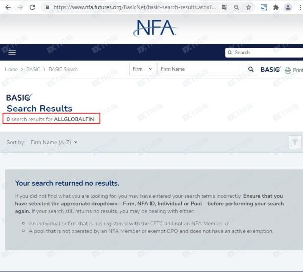Reload the page with refresh icon
The width and height of the screenshot is (303, 272).
pyautogui.click(x=32, y=8)
